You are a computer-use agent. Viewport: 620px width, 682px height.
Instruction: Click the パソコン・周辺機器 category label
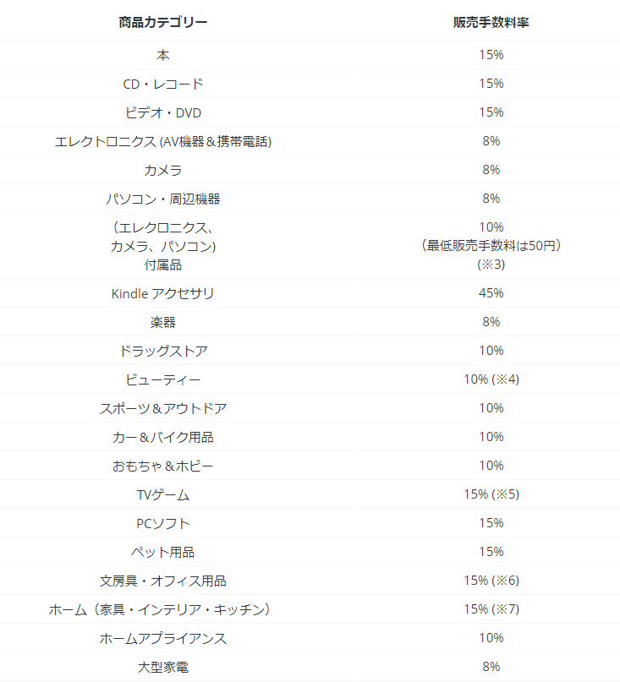pos(163,199)
